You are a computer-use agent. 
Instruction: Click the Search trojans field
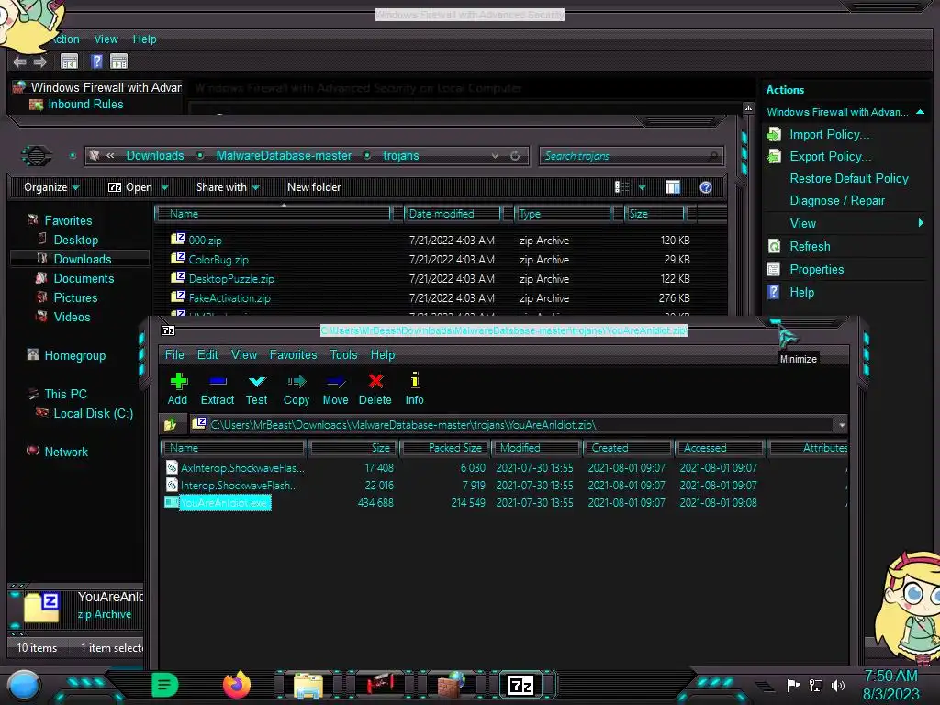(x=632, y=156)
